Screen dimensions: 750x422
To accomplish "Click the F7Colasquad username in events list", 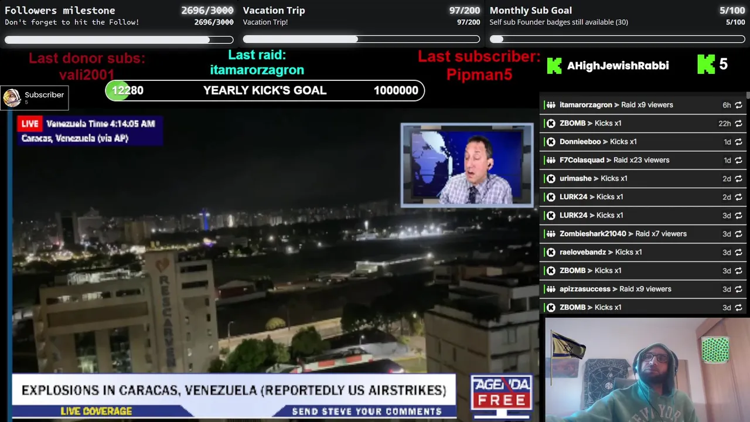I will [582, 160].
